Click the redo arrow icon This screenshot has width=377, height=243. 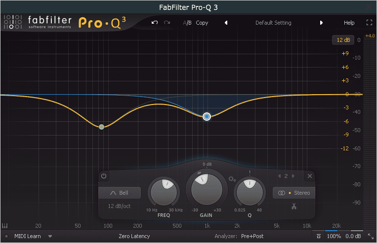tap(167, 23)
